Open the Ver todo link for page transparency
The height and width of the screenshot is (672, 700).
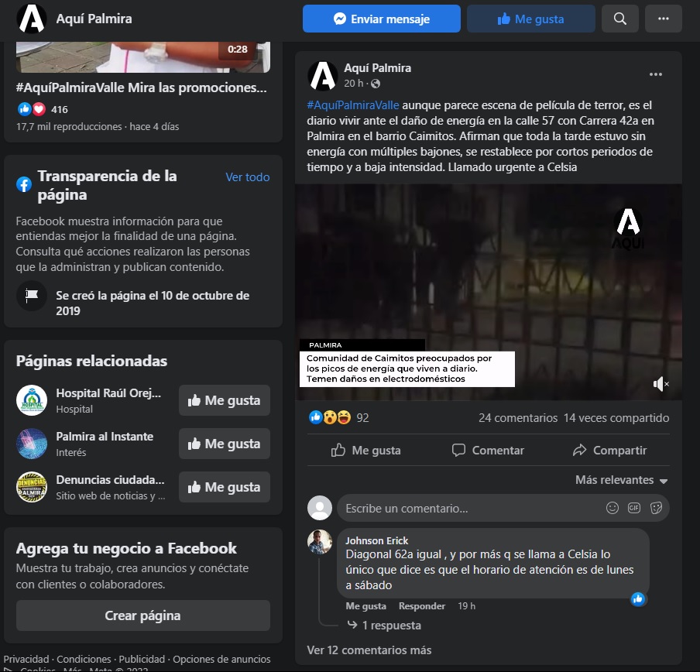247,177
